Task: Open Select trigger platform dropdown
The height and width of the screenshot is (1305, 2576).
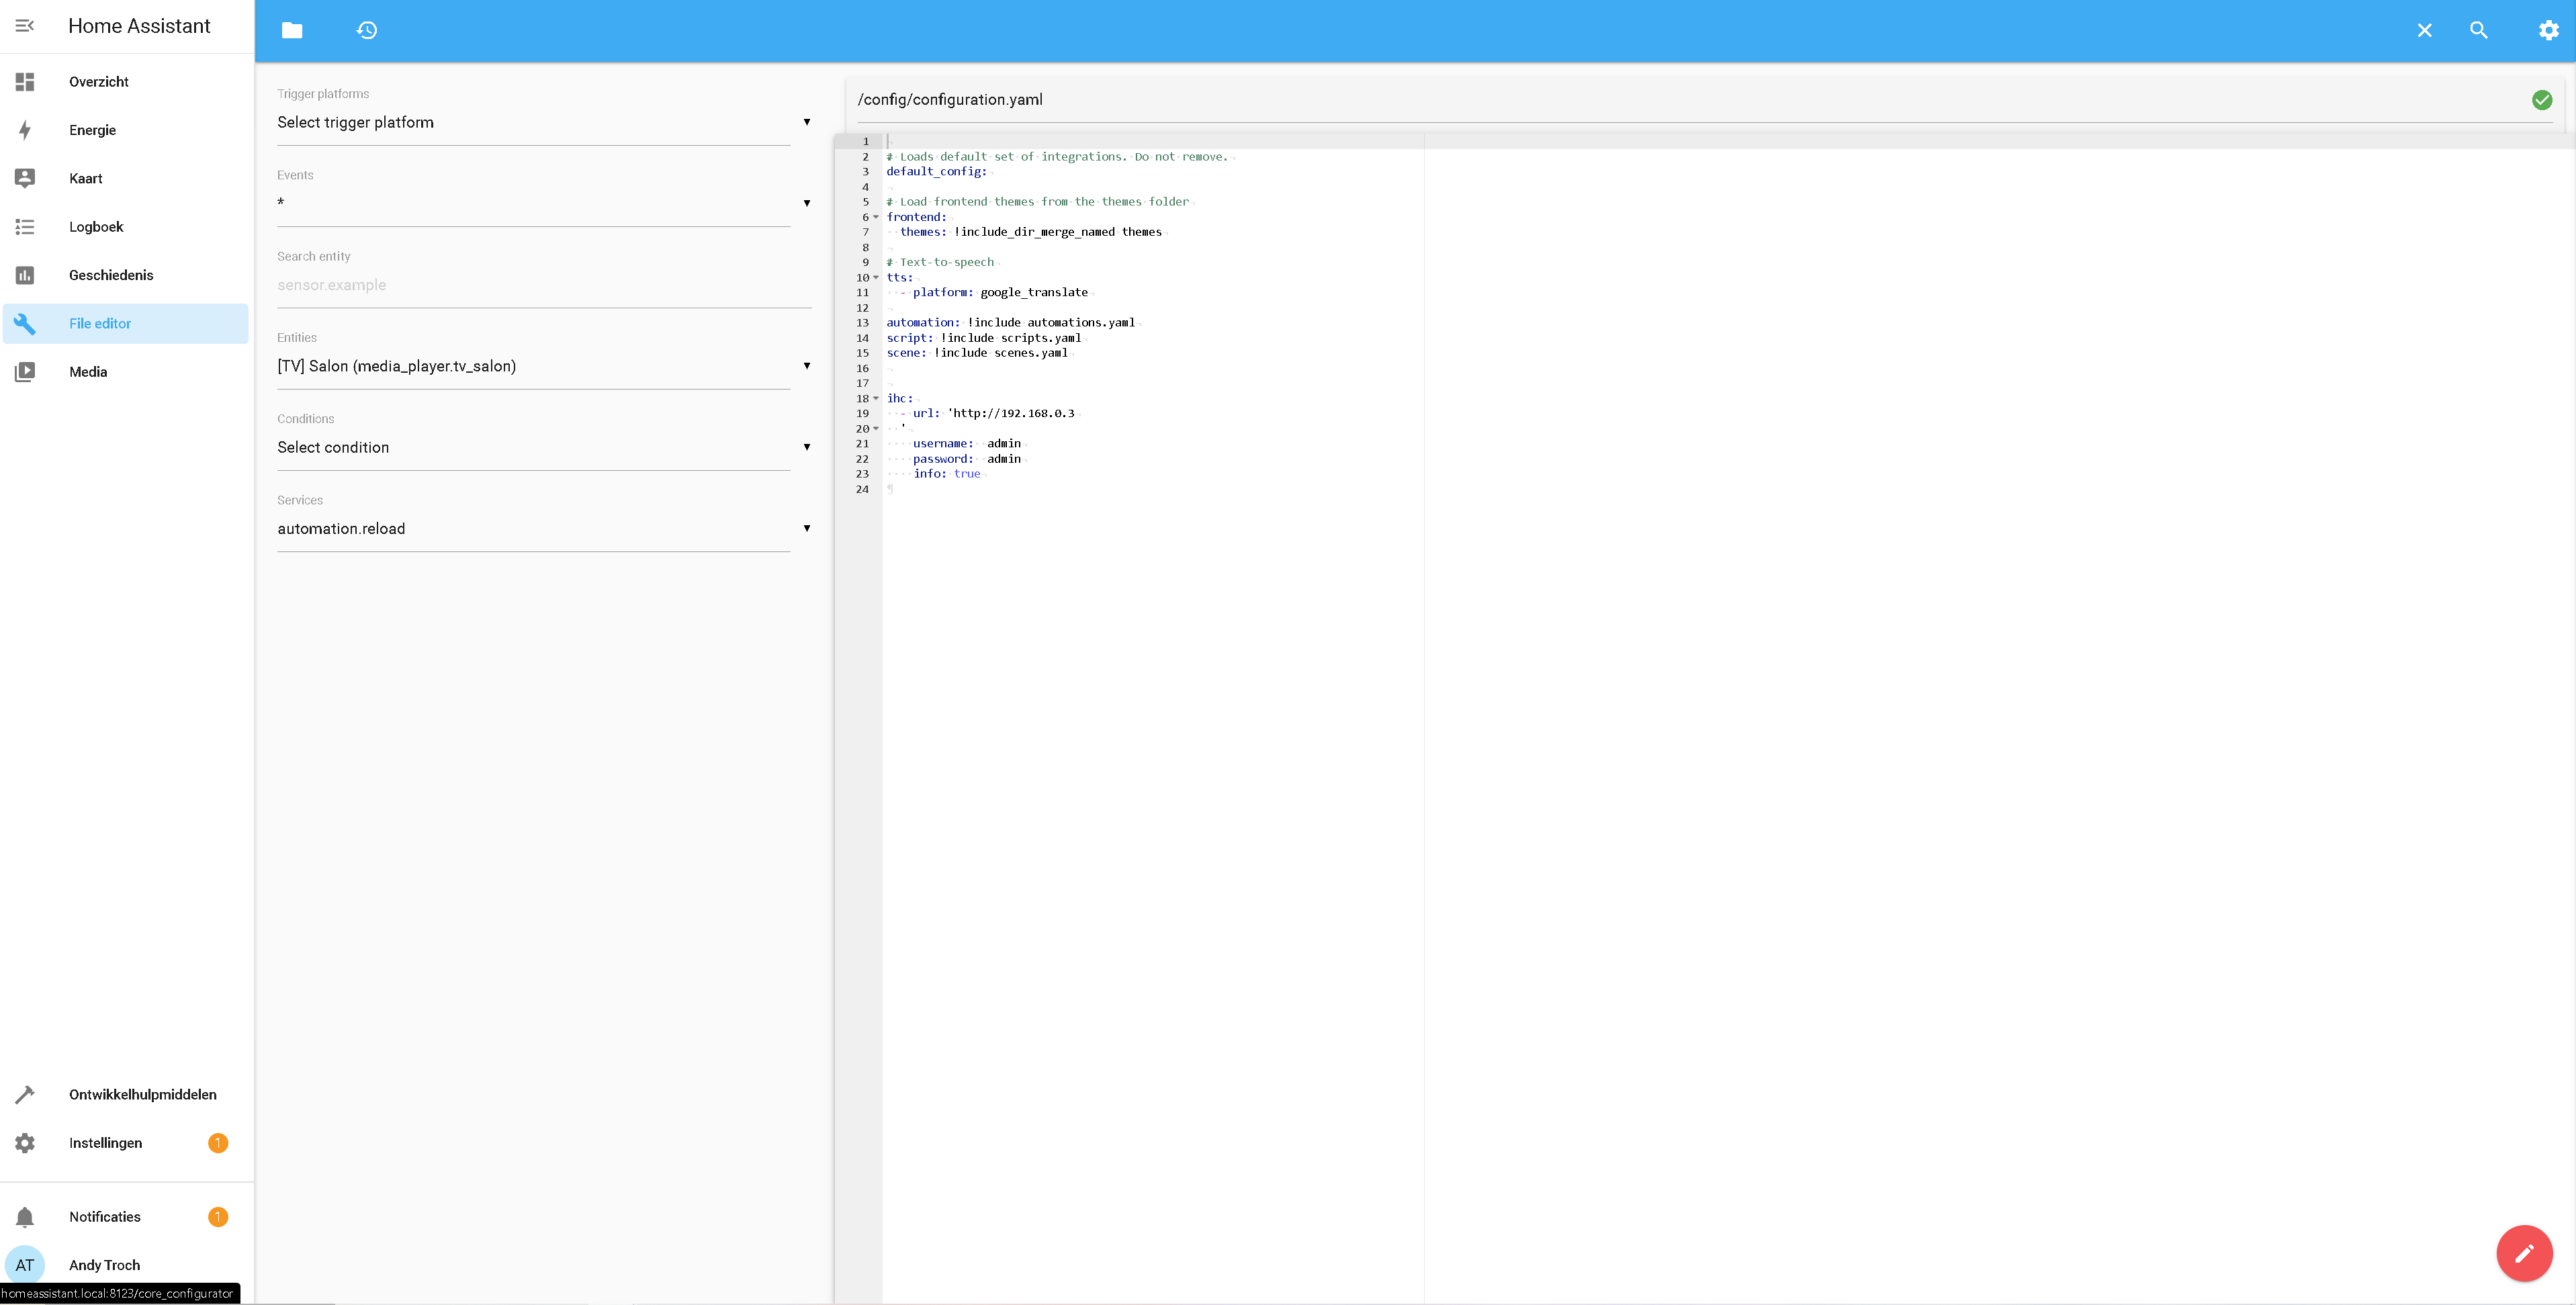Action: tap(543, 122)
